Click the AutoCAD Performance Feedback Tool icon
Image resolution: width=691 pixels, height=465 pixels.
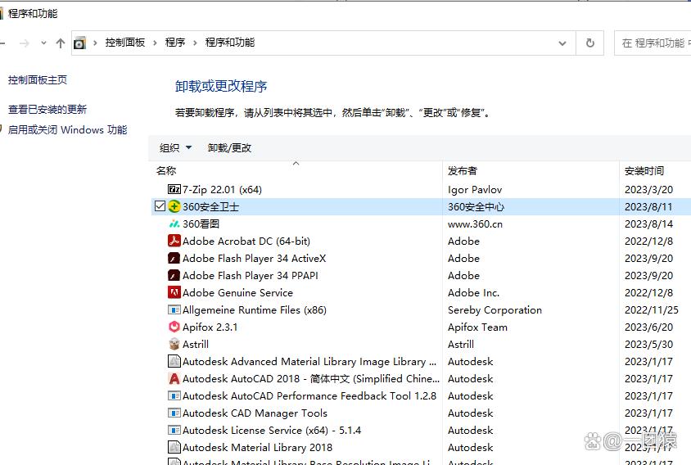pos(174,395)
